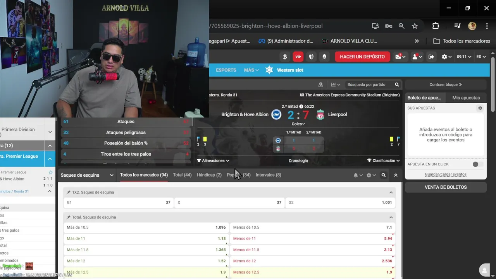Bet on Más de 11.5 at 1.365
Viewport: 496px width, 279px height.
(146, 250)
